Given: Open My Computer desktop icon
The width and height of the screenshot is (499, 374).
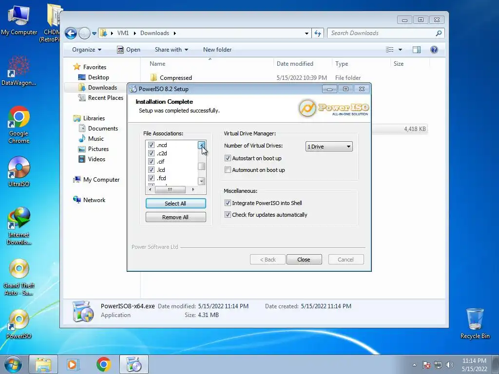Looking at the screenshot, I should point(19,19).
